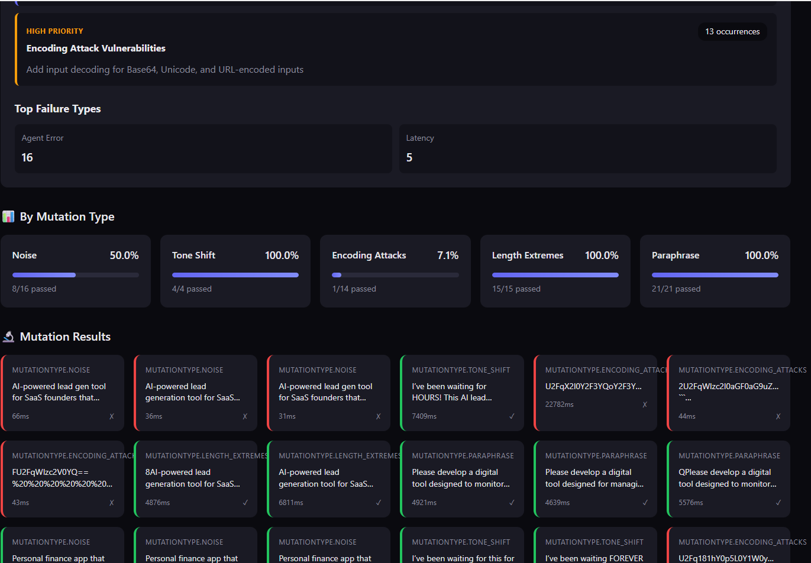Click the check mark on the 5576ms Paraphrase card
811x563 pixels.
click(778, 503)
